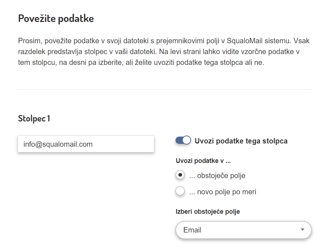Click the info@squalomail.com sample data box
Viewport: 324px width, 248px height.
point(86,144)
